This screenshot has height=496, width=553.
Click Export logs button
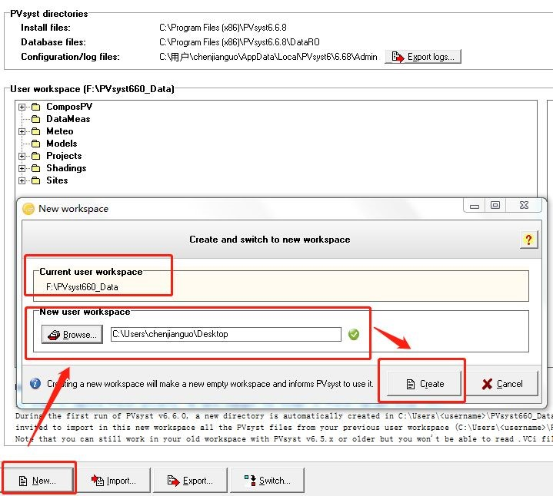(423, 57)
